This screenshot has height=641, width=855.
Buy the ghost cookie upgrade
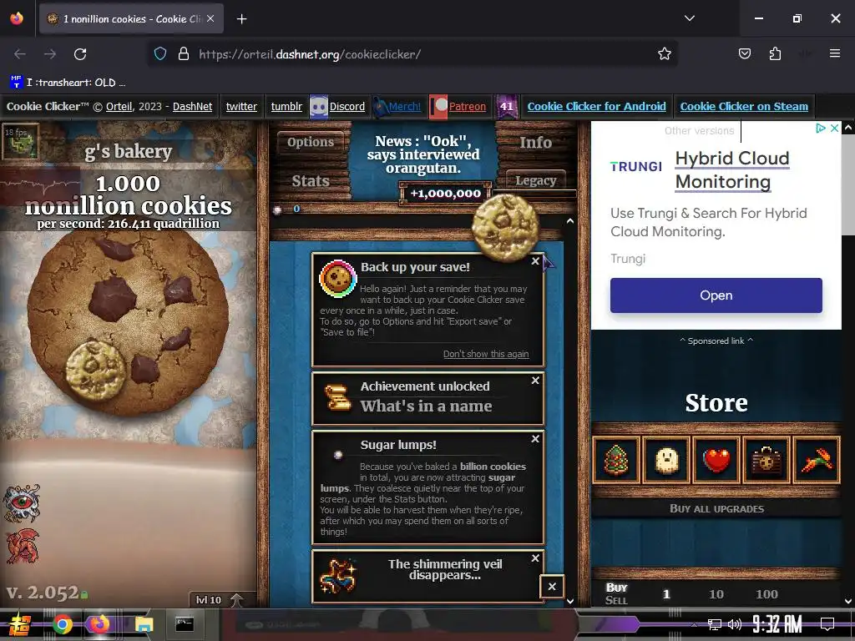tap(666, 460)
